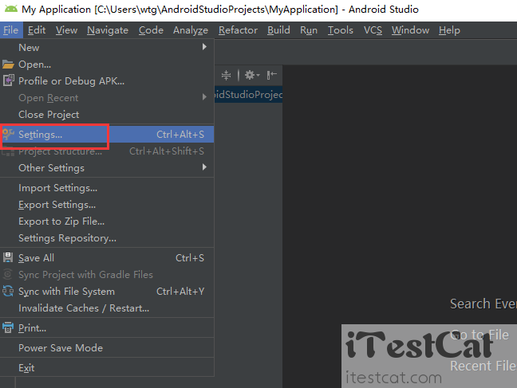This screenshot has width=517, height=388.
Task: Choose Exit from File menu
Action: click(107, 368)
